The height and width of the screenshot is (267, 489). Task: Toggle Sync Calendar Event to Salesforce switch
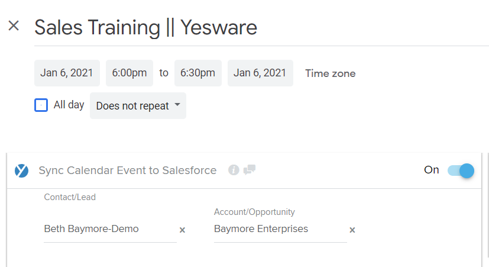click(x=461, y=171)
